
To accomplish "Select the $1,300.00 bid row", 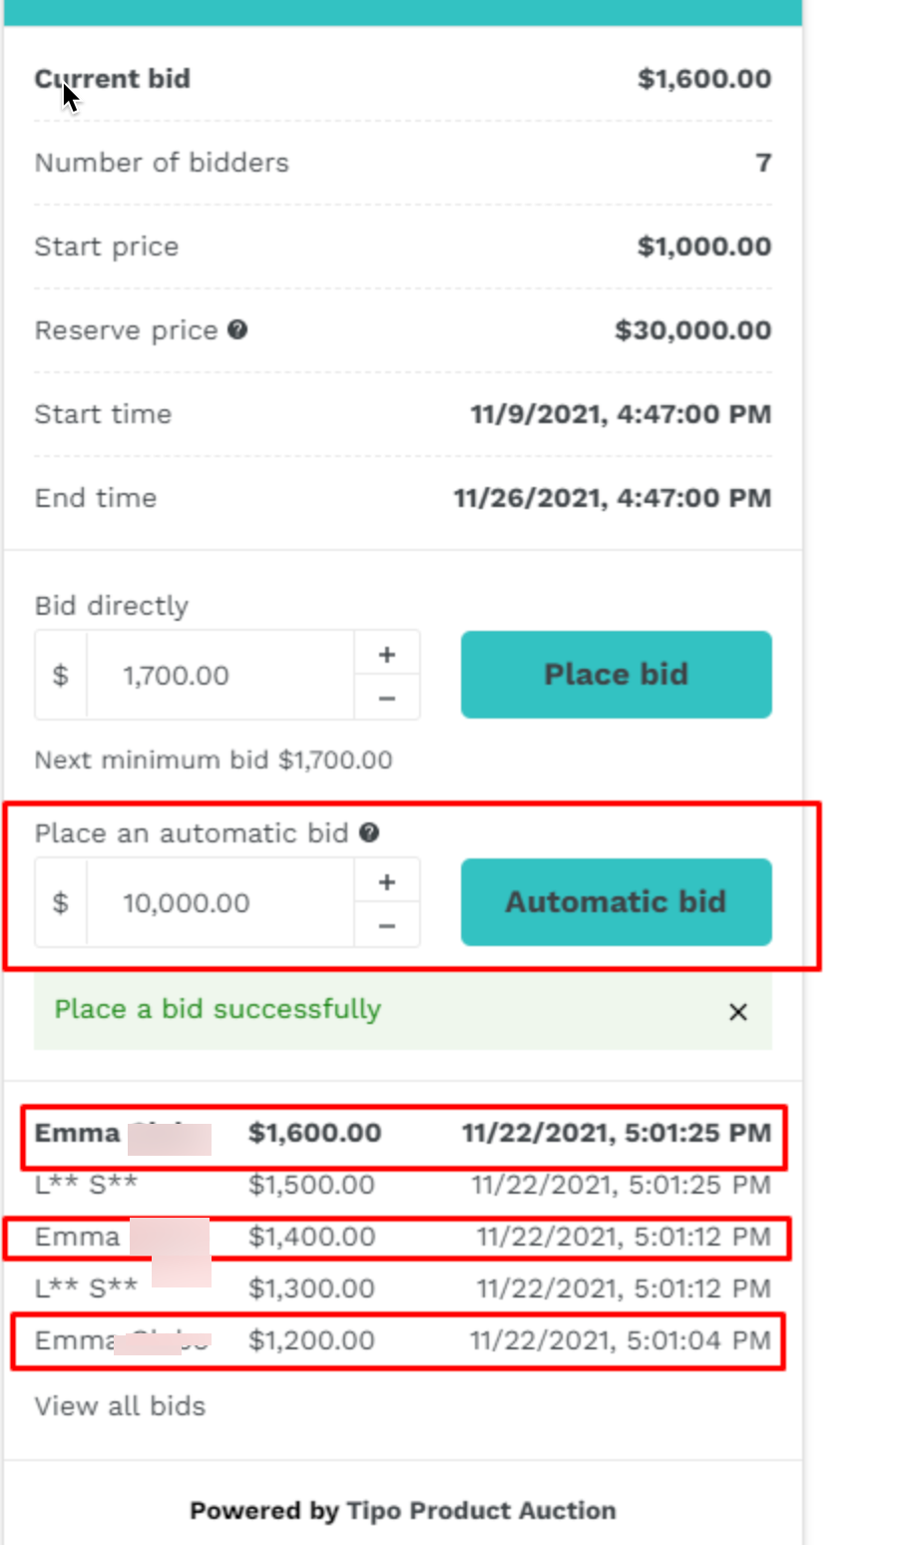I will point(403,1288).
